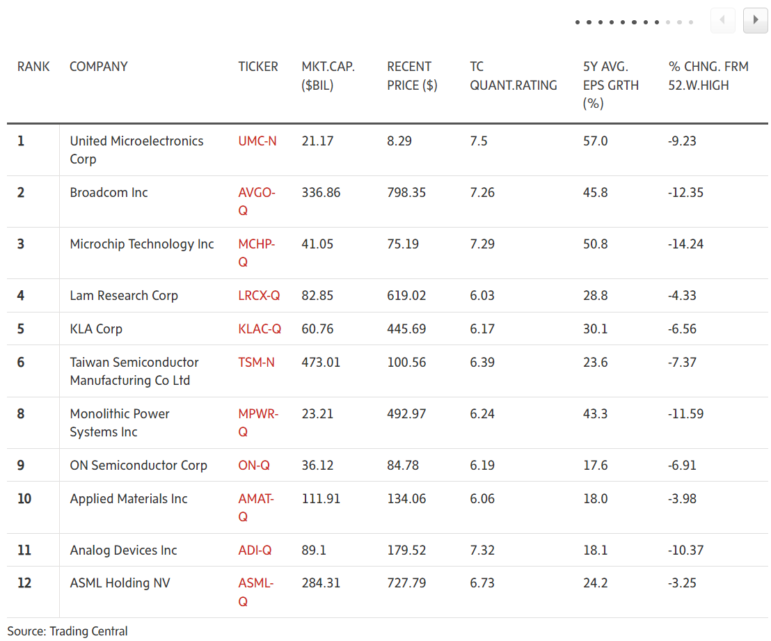Viewport: 771px width, 641px height.
Task: Select Analog Devices Inc company name
Action: point(123,551)
